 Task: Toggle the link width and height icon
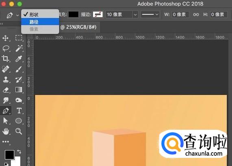coord(196,15)
